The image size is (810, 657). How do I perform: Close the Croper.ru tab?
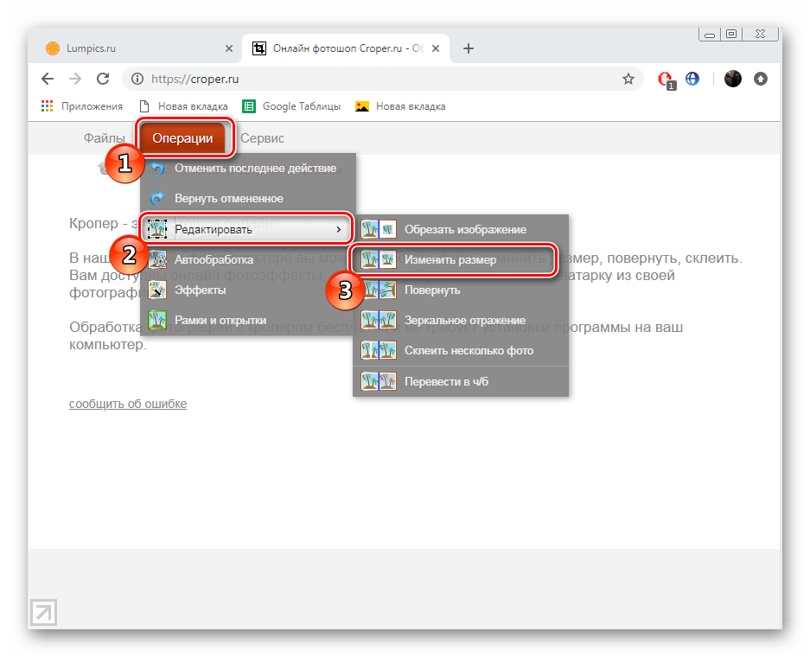[x=436, y=48]
